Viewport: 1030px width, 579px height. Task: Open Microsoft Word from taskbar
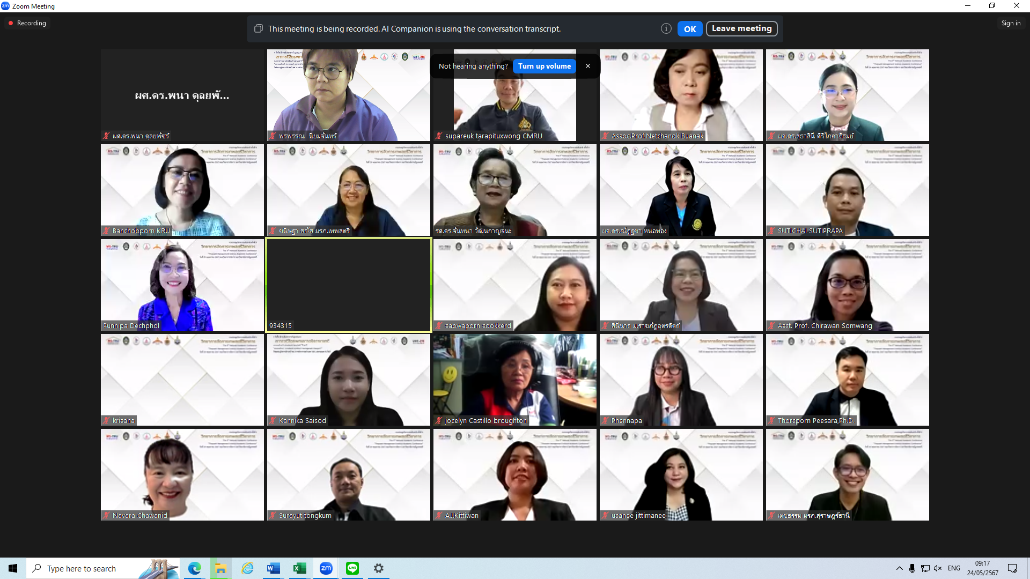pos(273,568)
